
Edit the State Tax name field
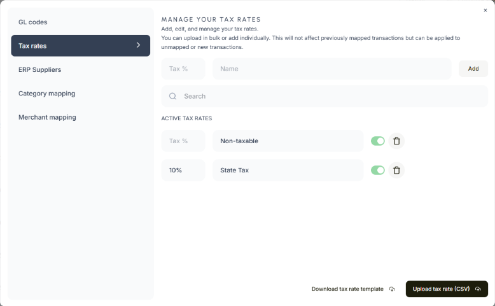click(288, 170)
